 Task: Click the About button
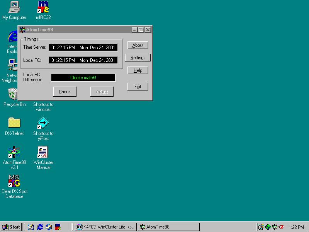pyautogui.click(x=138, y=45)
